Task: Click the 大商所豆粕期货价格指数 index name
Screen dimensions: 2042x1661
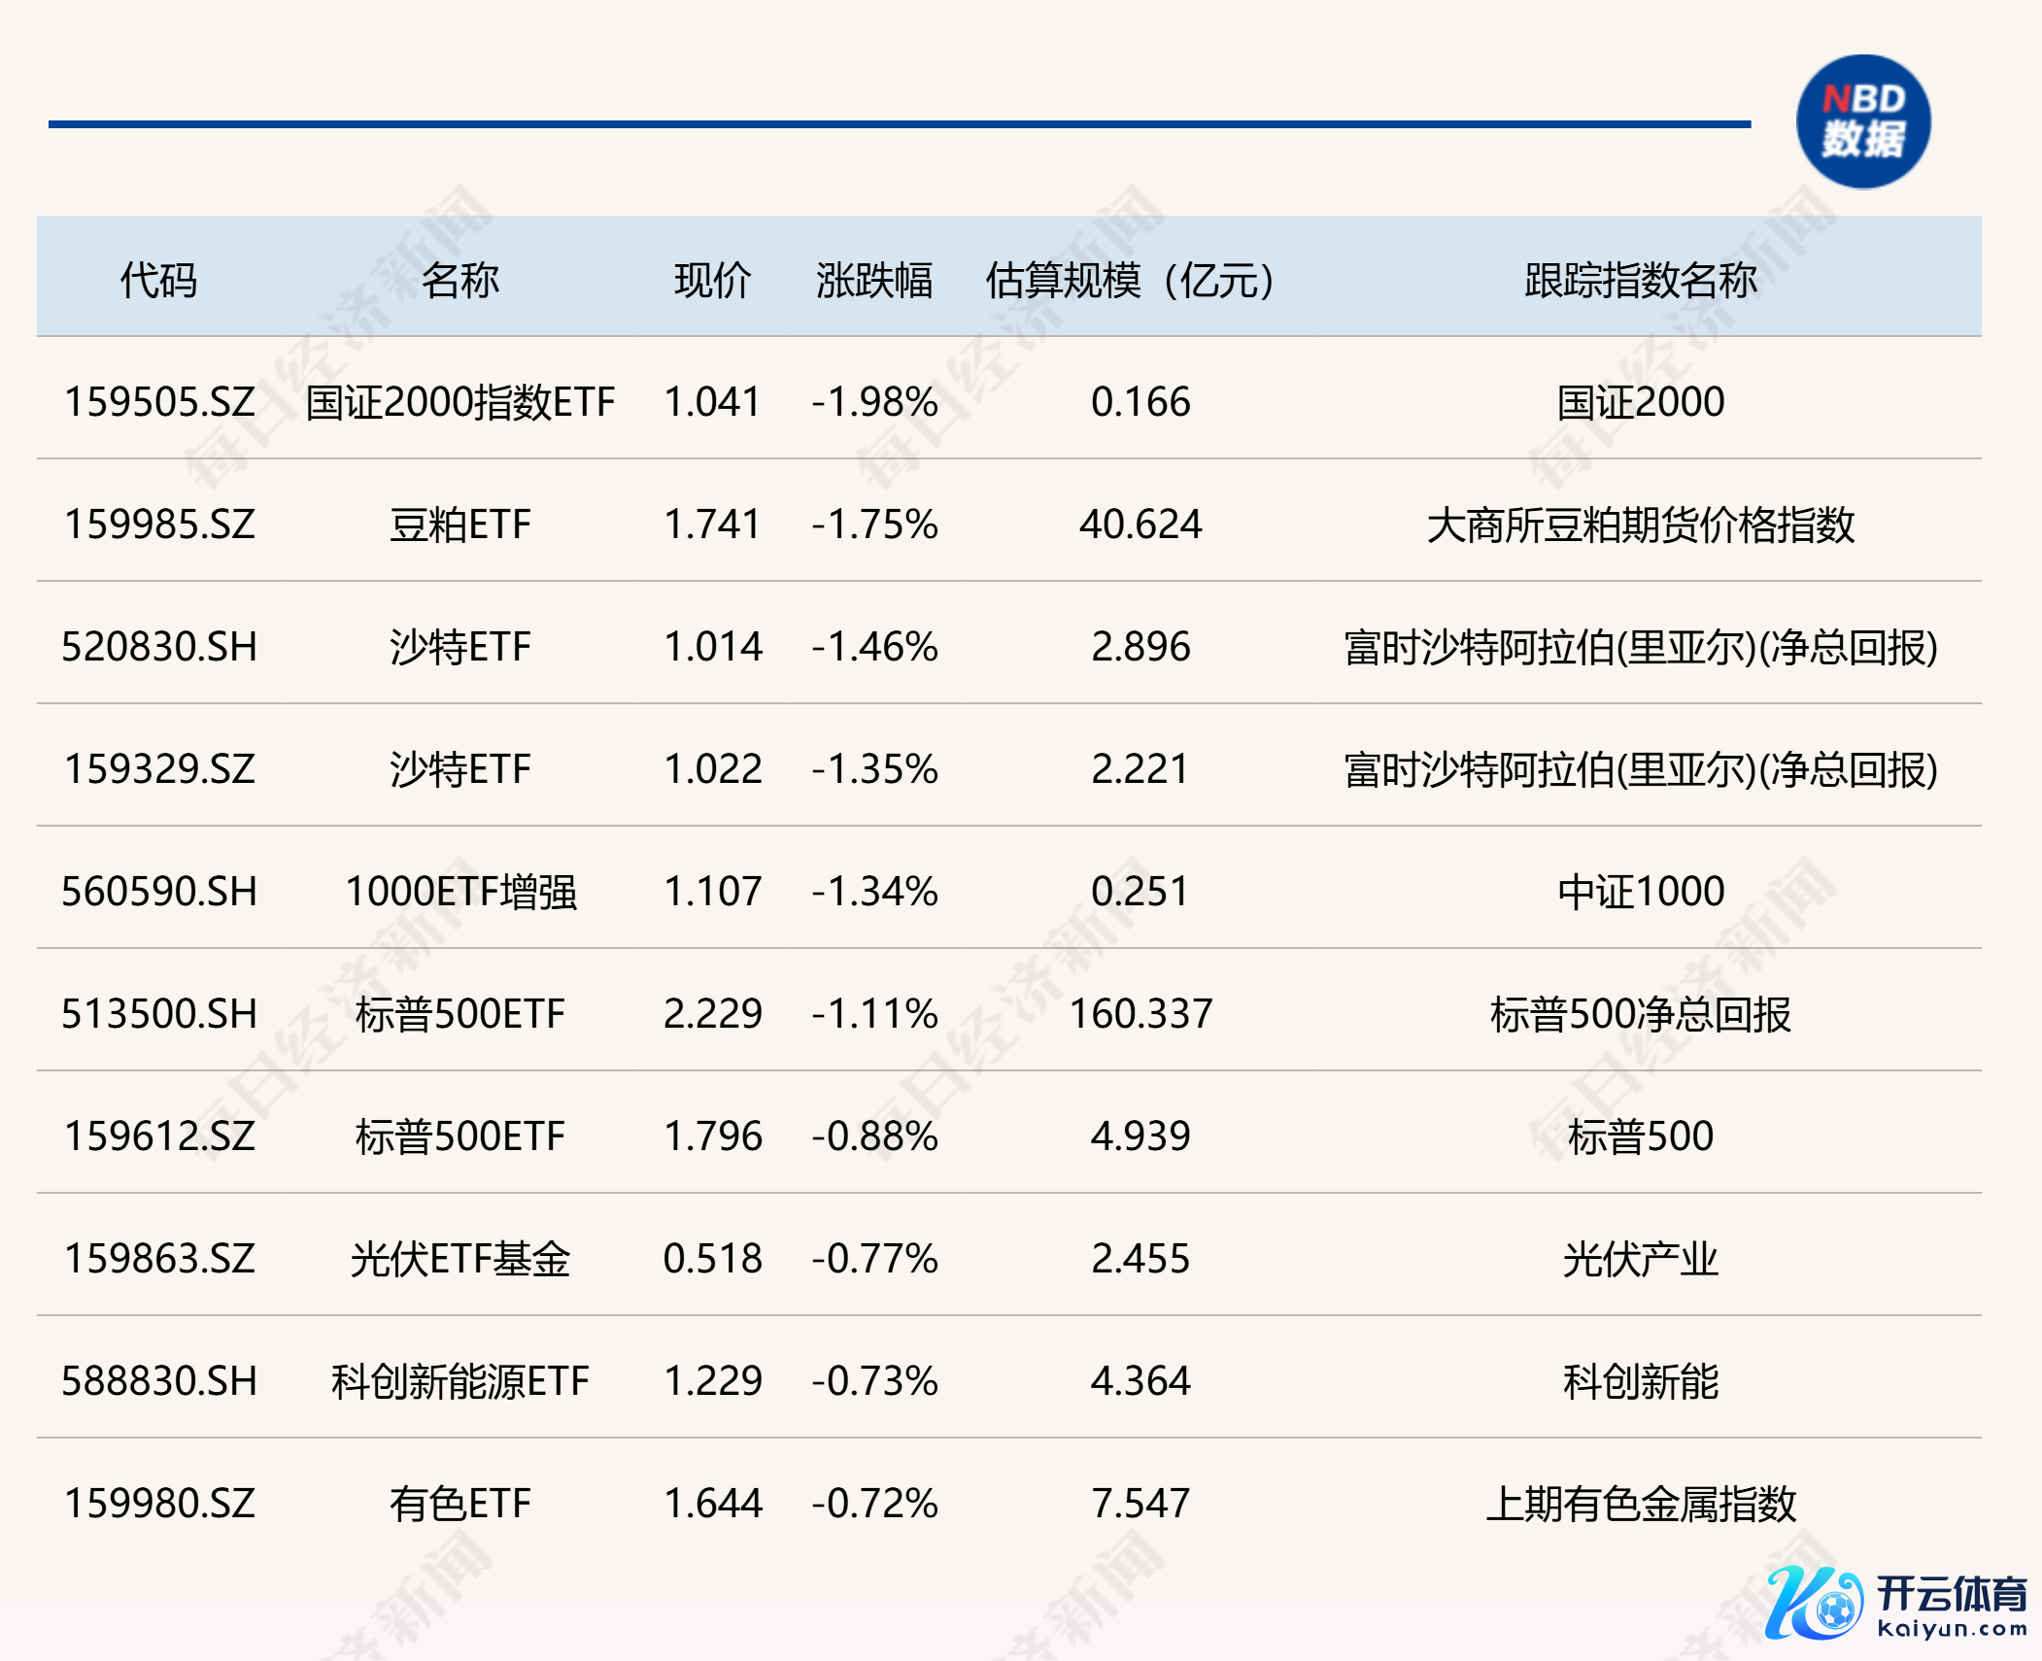Action: click(x=1640, y=525)
